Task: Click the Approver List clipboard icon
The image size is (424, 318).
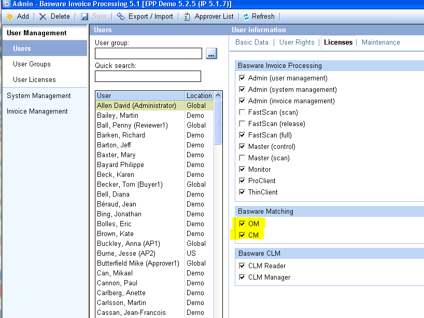Action: click(x=187, y=17)
